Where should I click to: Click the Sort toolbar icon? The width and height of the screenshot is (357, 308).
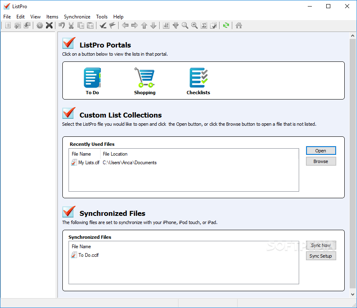pyautogui.click(x=166, y=25)
